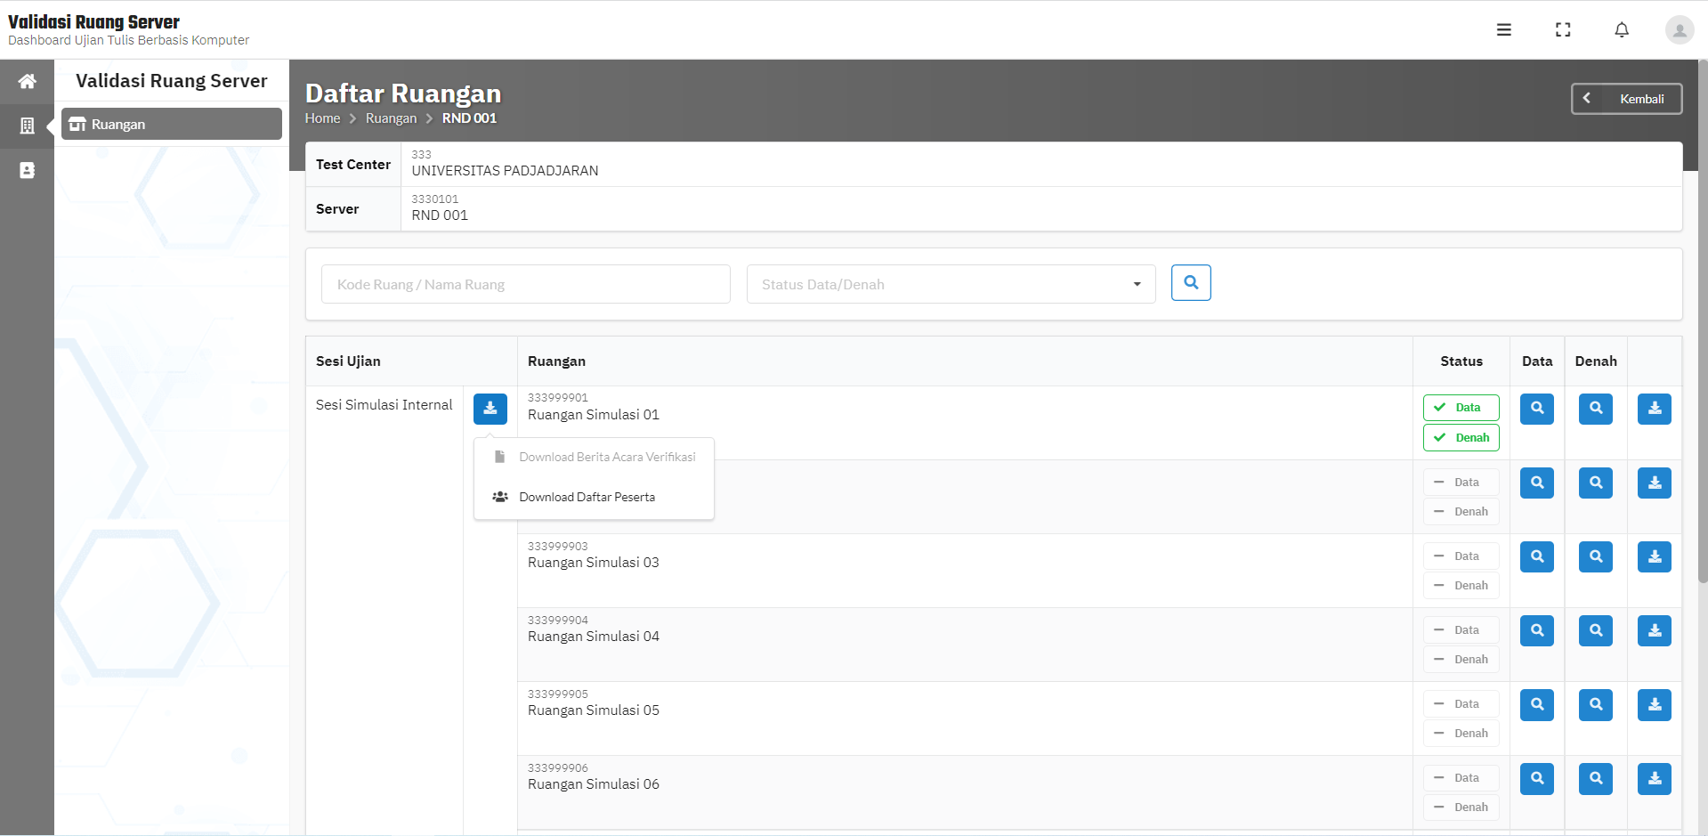Click Data status badge for Simulasi 04
1708x836 pixels.
click(x=1461, y=630)
